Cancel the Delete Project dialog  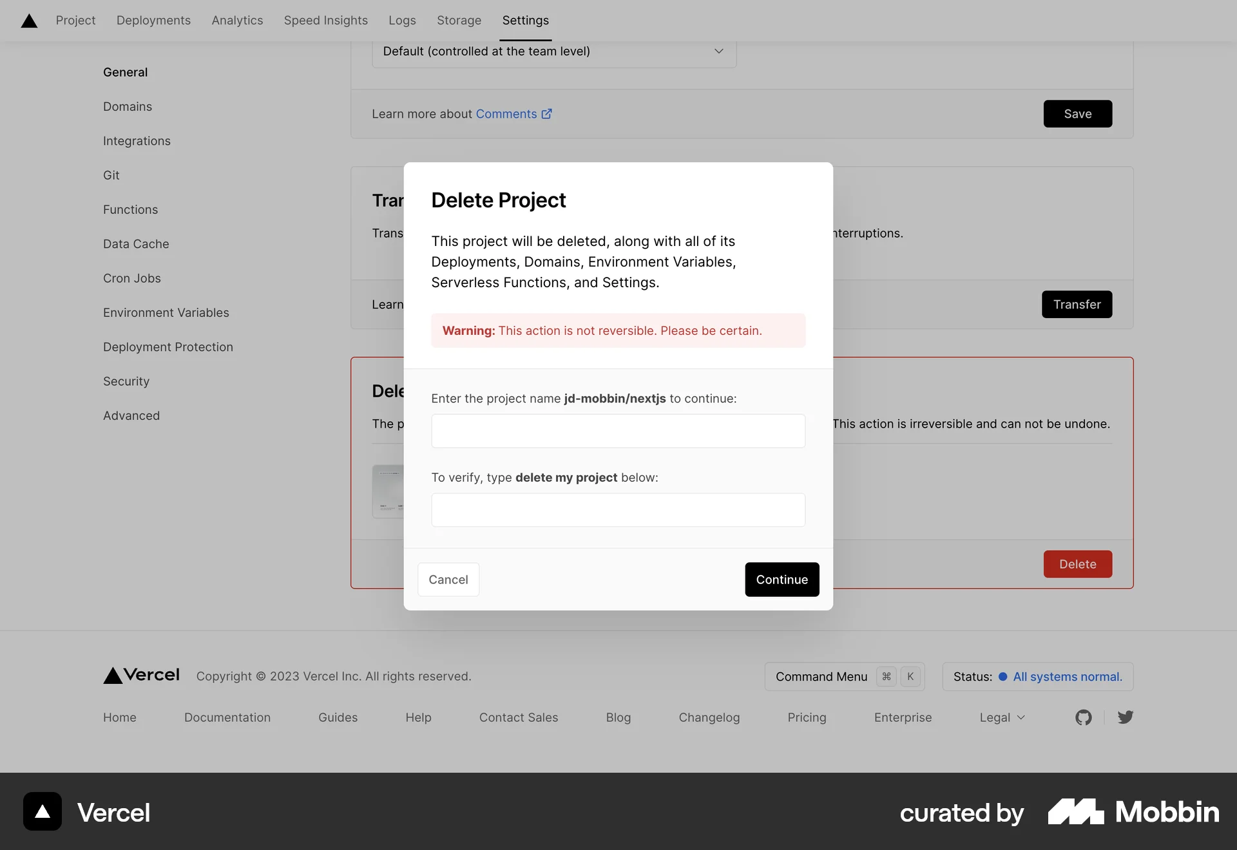tap(448, 579)
